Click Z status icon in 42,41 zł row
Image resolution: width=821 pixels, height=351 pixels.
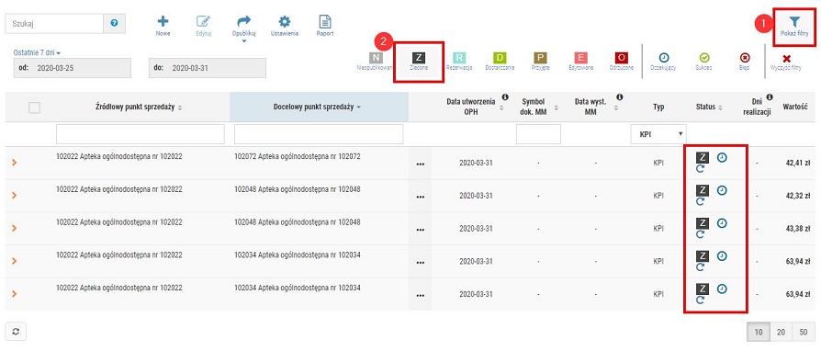pyautogui.click(x=703, y=157)
